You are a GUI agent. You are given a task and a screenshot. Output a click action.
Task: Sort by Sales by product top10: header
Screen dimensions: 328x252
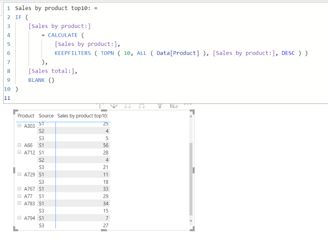click(x=83, y=116)
